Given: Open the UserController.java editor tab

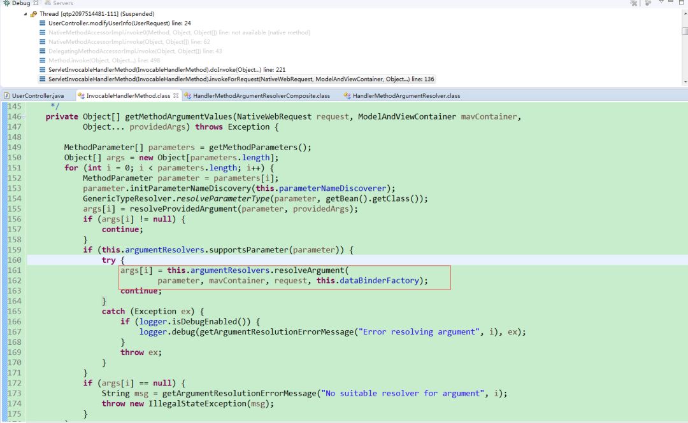Looking at the screenshot, I should (38, 95).
